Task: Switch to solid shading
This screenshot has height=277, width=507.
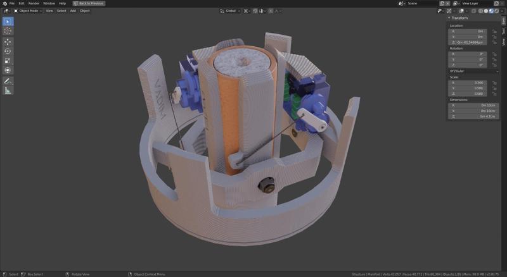Action: 486,11
